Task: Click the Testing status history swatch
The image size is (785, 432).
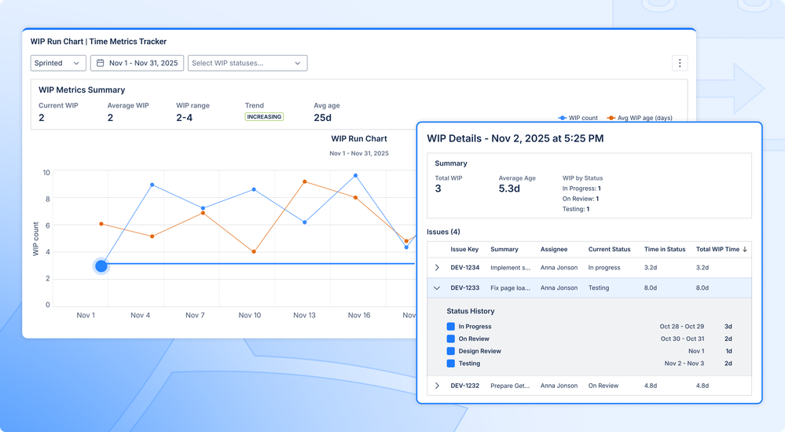Action: click(450, 364)
